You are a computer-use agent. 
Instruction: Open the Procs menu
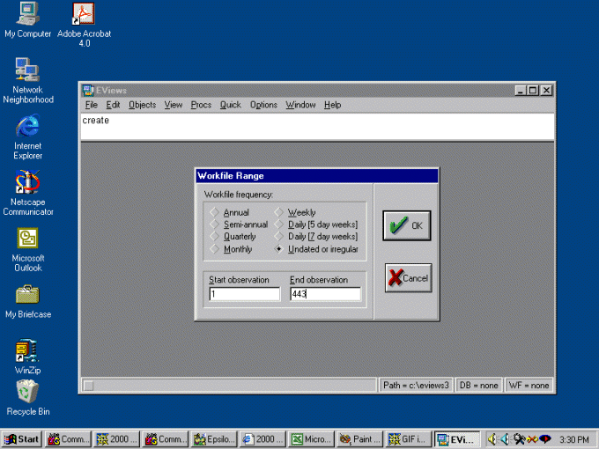click(x=201, y=105)
